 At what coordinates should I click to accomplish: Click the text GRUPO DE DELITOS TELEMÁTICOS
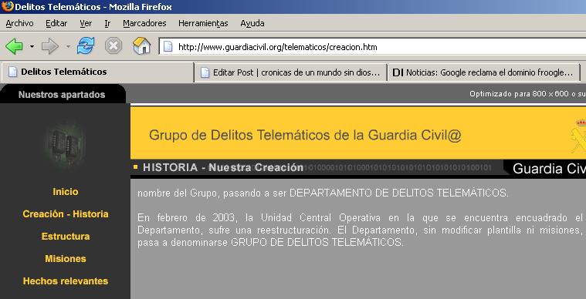317,242
